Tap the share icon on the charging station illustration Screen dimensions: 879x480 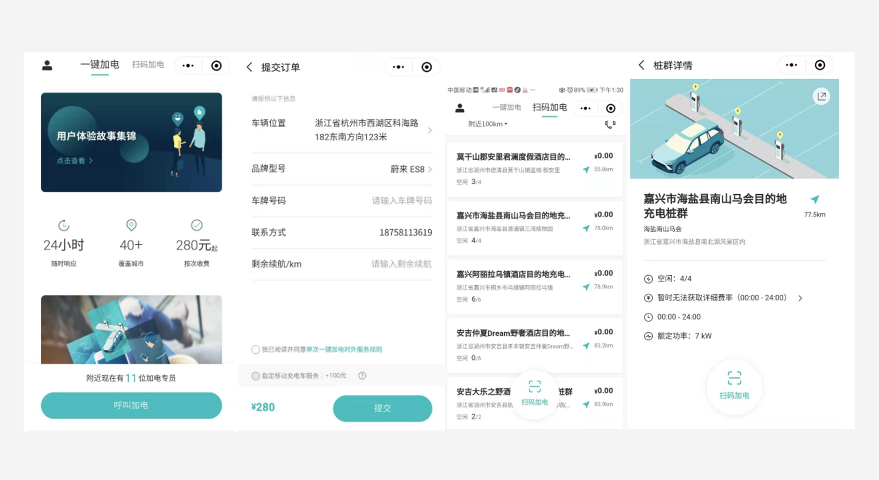click(x=822, y=97)
